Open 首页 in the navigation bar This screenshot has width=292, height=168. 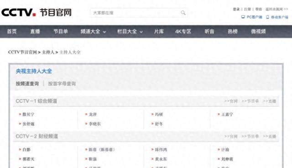point(12,31)
